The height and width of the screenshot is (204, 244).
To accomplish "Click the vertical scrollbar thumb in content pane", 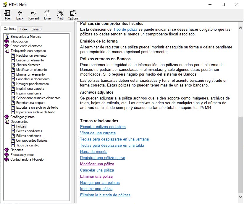I will point(240,155).
